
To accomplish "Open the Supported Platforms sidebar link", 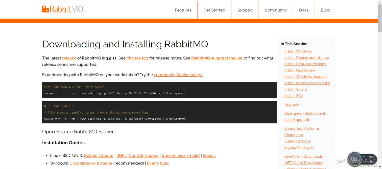I will [x=302, y=128].
